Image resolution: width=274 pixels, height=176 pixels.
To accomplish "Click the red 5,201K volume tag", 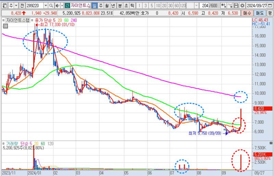I will 263,154.
